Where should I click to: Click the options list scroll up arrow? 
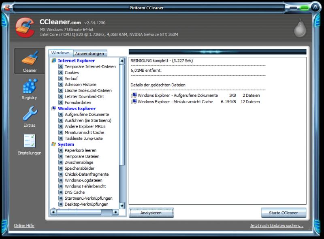(122, 61)
